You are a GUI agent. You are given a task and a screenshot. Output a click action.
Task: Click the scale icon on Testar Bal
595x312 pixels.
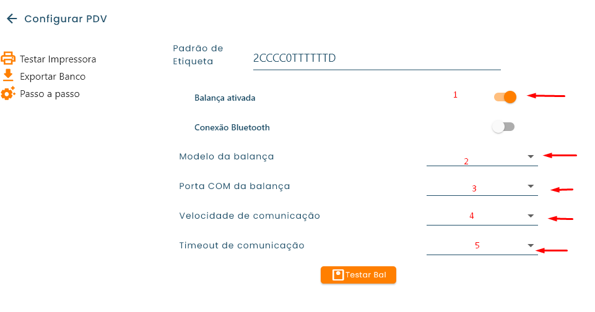338,275
